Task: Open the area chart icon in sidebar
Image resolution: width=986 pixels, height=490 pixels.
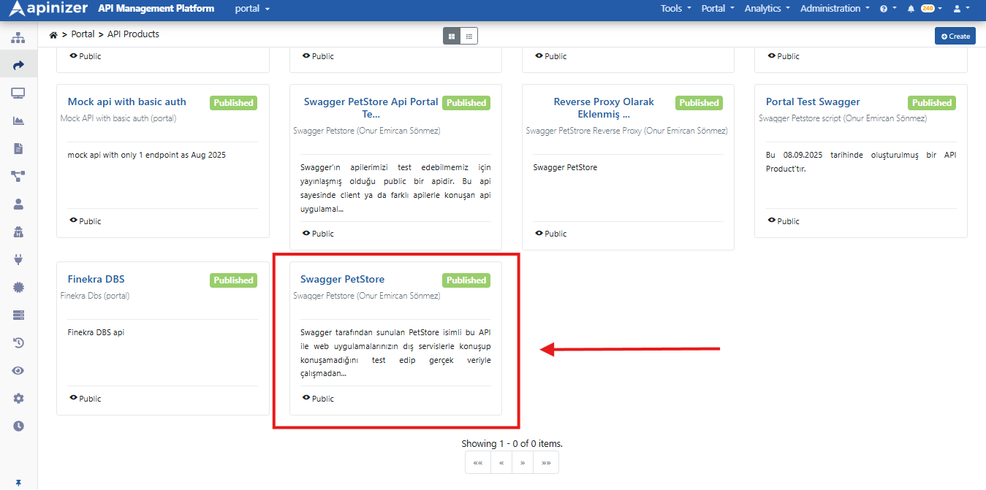Action: coord(18,120)
